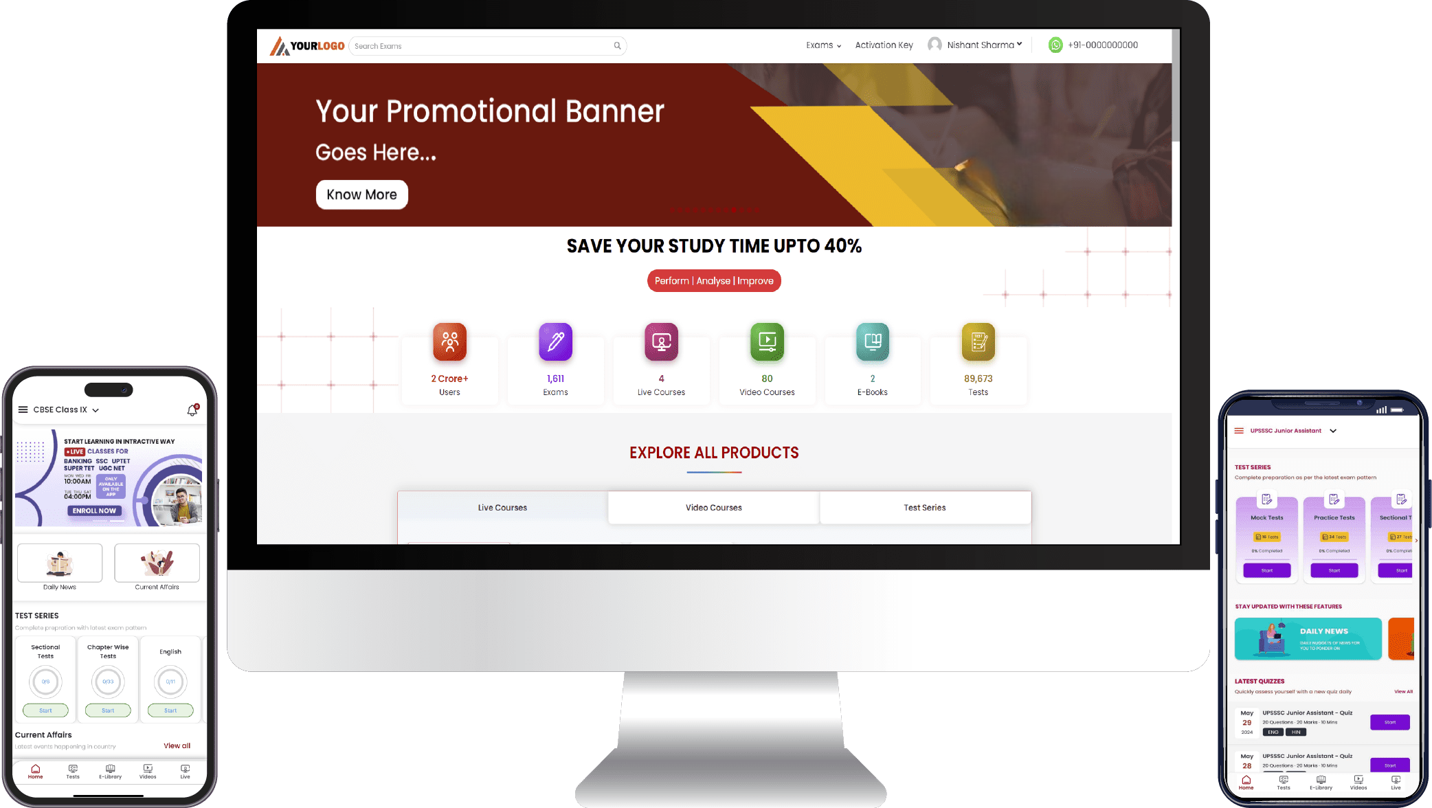The image size is (1432, 808).
Task: Expand the UPSSSC Junior Assistant dropdown
Action: point(1334,431)
